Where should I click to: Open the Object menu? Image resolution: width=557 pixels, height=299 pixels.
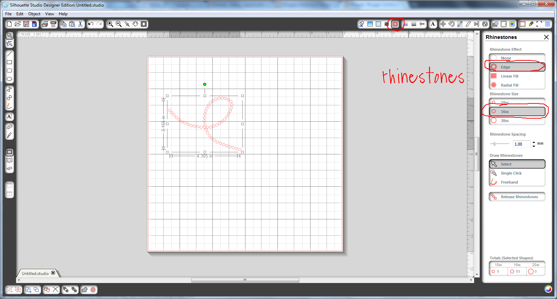(34, 14)
